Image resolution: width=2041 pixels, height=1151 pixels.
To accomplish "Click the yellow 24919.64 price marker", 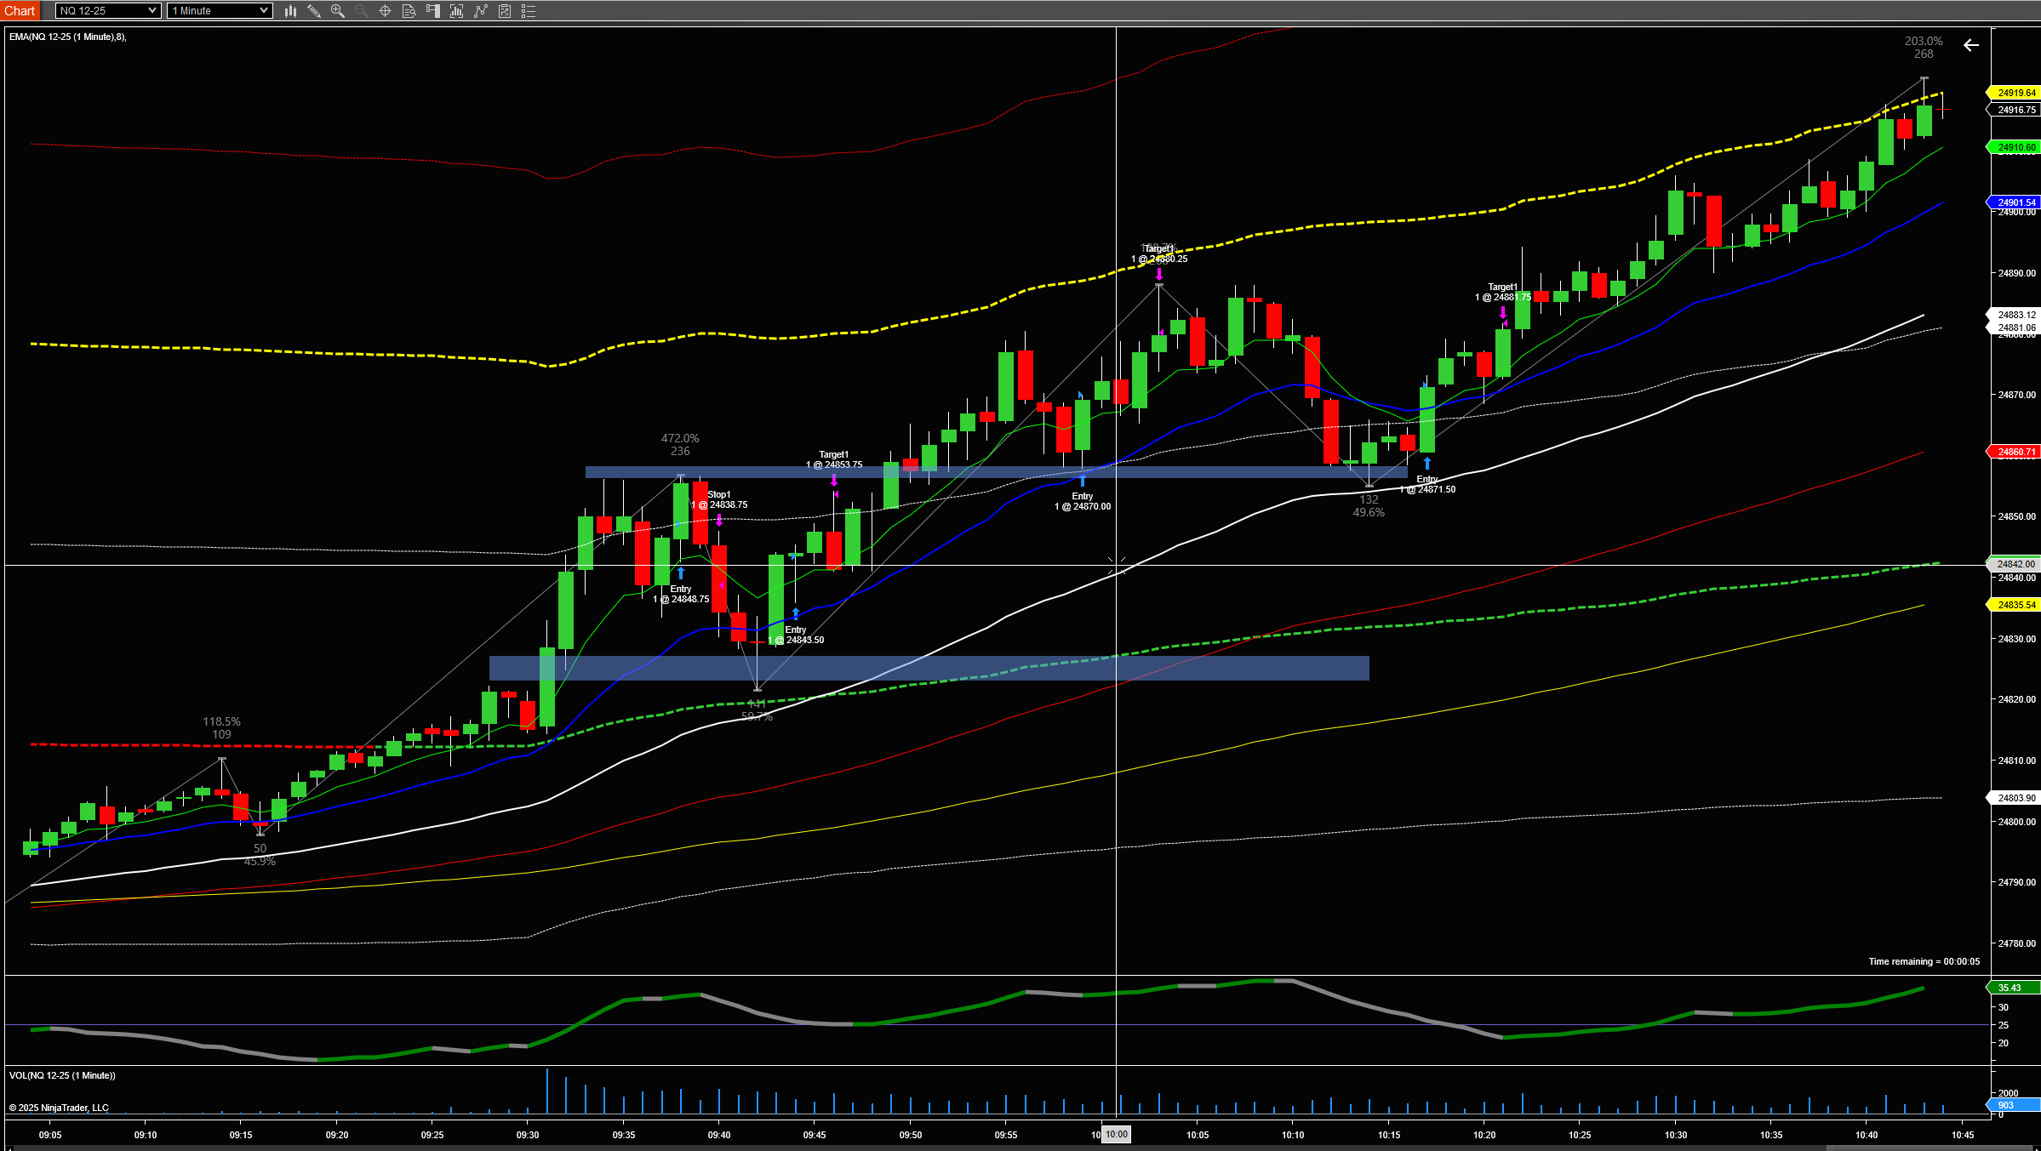I will [2015, 93].
